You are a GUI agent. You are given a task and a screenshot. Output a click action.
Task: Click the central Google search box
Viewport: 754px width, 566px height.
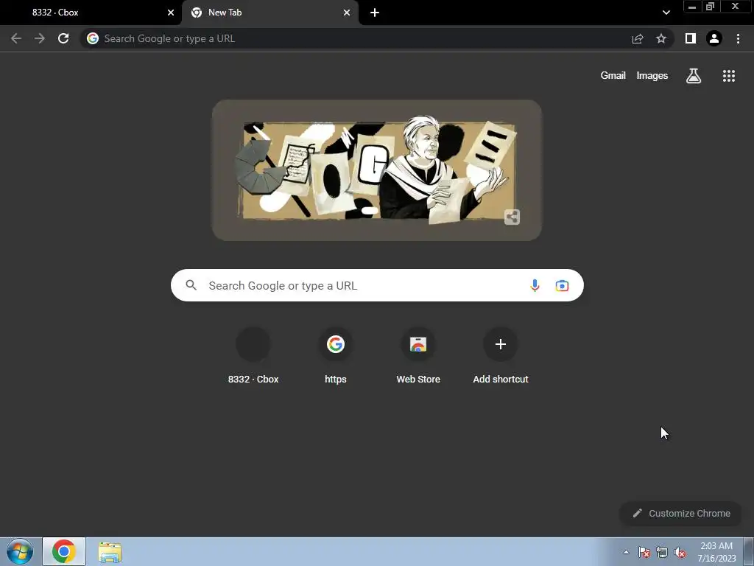(x=377, y=285)
